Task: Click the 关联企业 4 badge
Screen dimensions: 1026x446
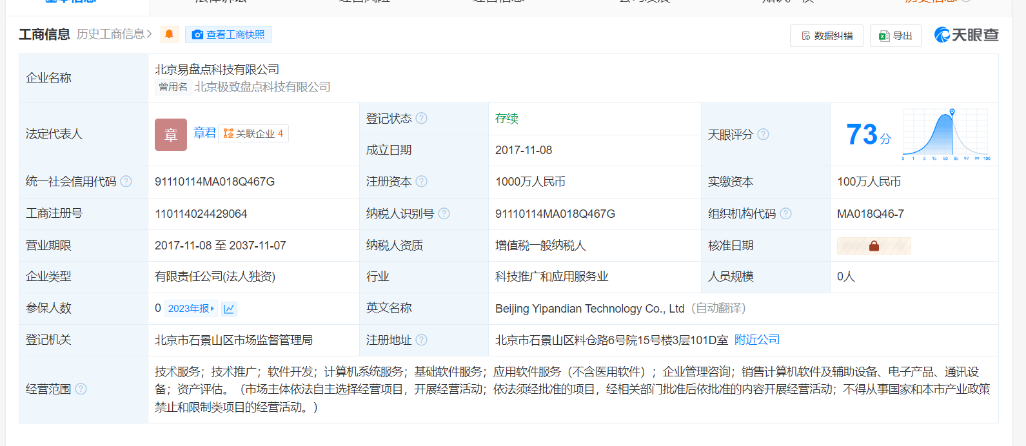Action: point(253,133)
